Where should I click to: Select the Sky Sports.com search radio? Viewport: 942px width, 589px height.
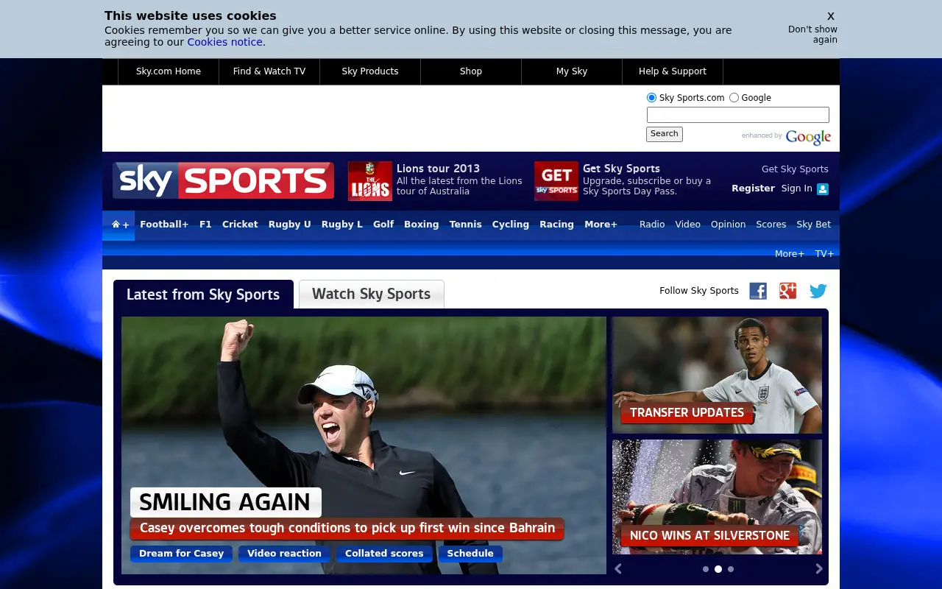pyautogui.click(x=651, y=98)
